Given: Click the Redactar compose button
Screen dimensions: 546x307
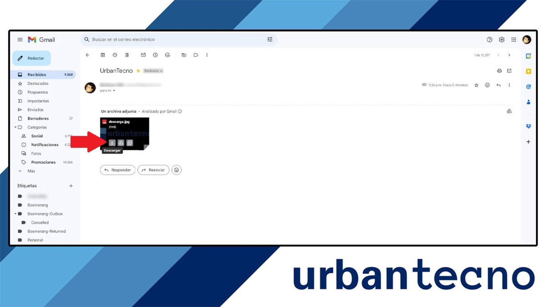Looking at the screenshot, I should point(32,58).
